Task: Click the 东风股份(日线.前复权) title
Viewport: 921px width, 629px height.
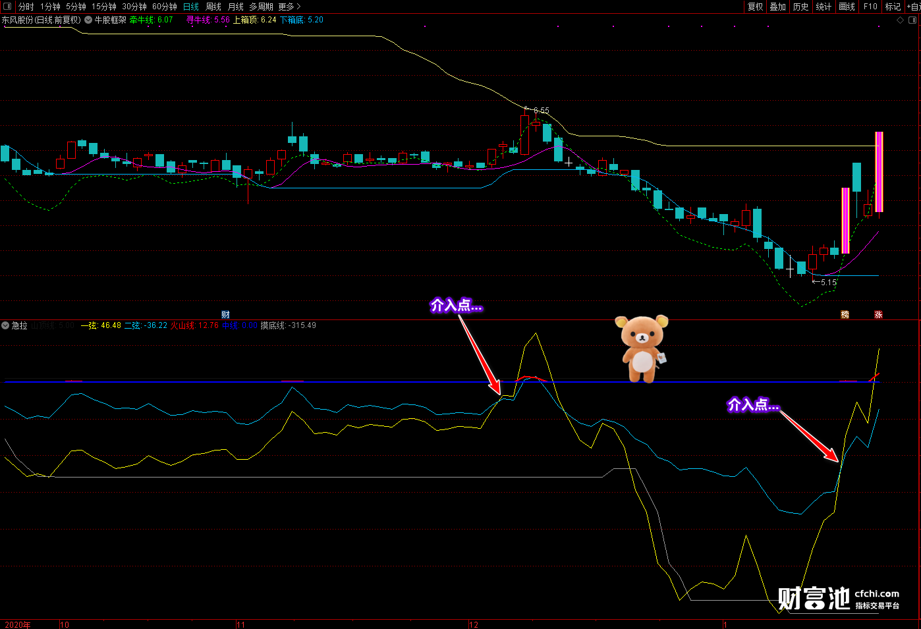Action: [x=41, y=20]
